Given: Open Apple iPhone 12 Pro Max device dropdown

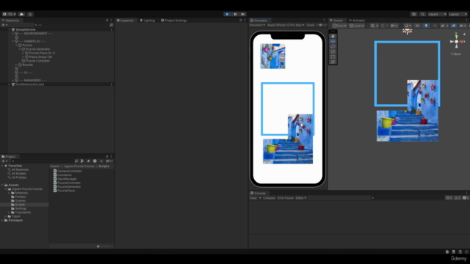Looking at the screenshot, I should 286,25.
